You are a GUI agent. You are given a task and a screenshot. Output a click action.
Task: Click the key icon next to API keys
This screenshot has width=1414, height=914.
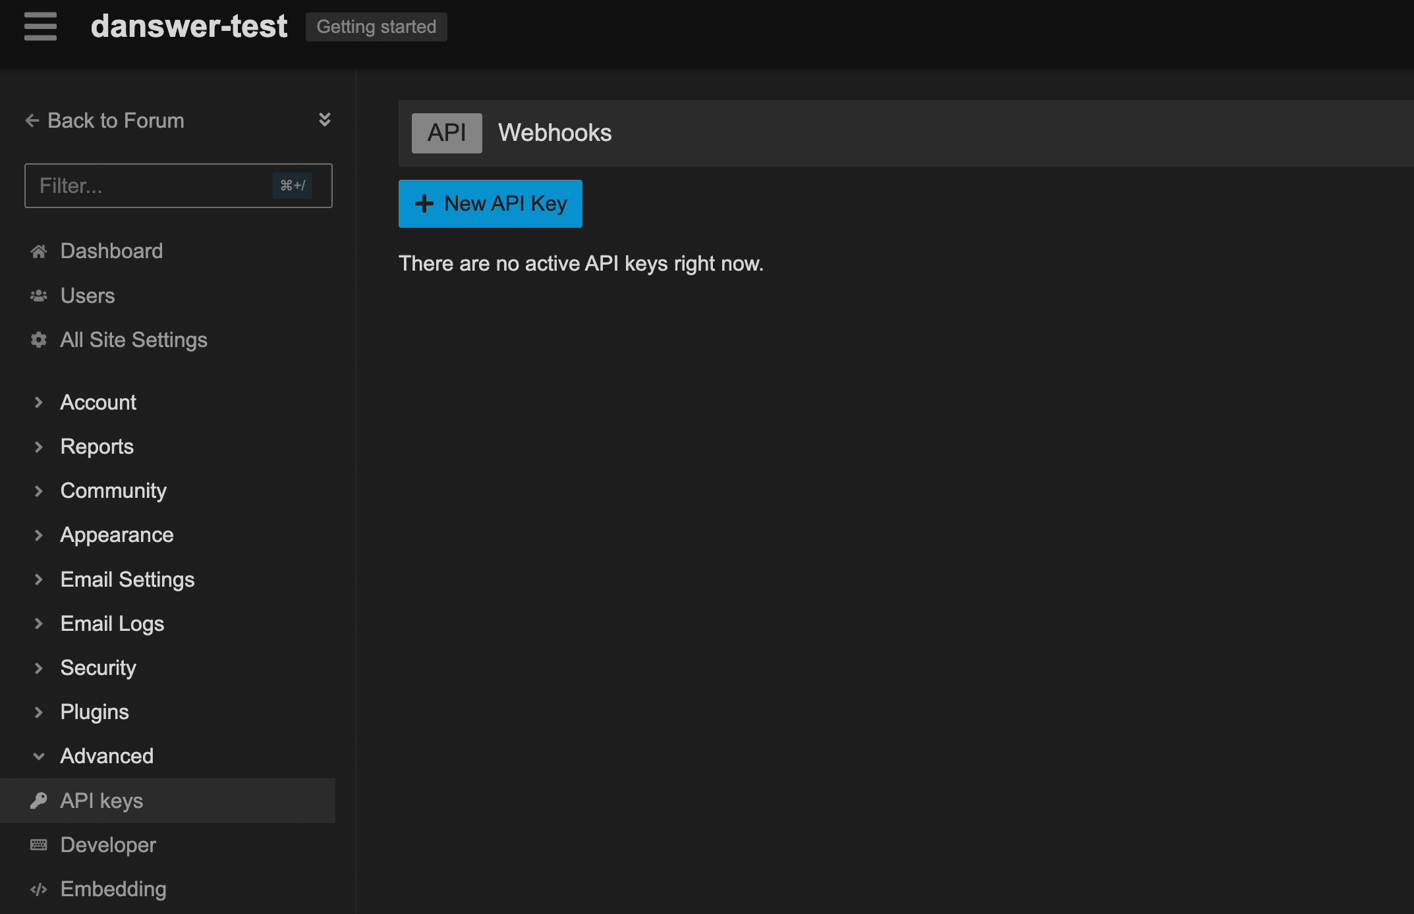click(38, 801)
